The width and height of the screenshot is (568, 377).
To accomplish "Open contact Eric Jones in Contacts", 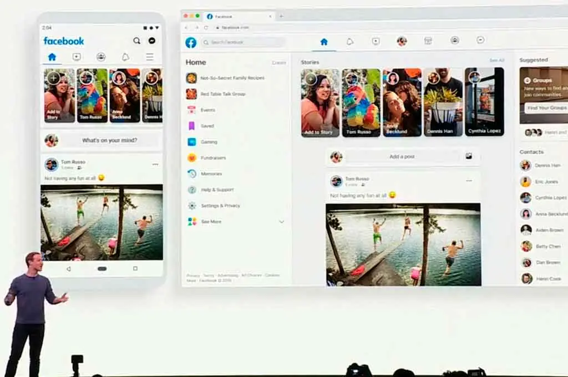I will click(539, 181).
